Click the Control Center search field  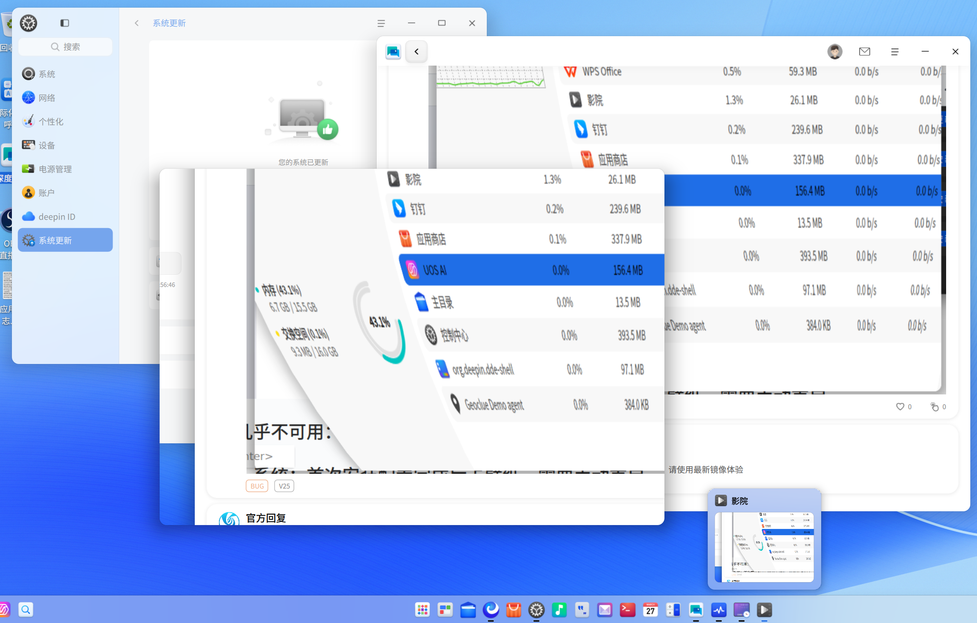coord(66,47)
